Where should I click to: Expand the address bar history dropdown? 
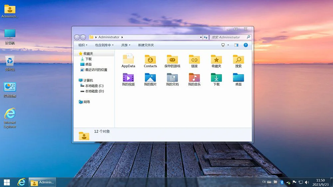(201, 37)
